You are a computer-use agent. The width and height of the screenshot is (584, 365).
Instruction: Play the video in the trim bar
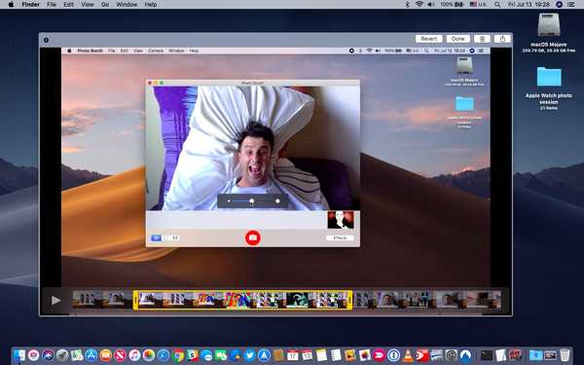(55, 300)
